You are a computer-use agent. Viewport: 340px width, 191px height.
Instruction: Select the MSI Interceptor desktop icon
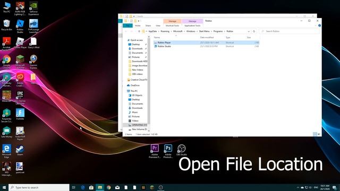coord(7,169)
